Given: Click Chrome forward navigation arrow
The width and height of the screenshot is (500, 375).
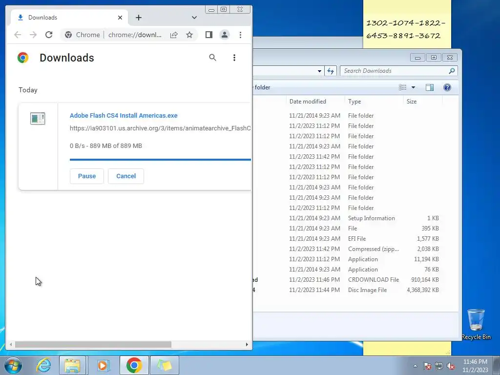Looking at the screenshot, I should tap(33, 35).
